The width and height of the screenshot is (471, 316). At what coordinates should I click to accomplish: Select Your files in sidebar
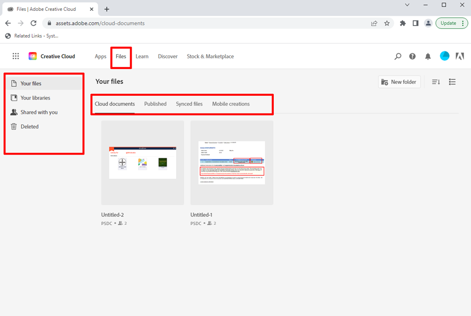coord(44,83)
